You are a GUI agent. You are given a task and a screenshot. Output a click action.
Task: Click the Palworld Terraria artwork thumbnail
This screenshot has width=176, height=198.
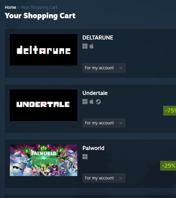pyautogui.click(x=44, y=160)
